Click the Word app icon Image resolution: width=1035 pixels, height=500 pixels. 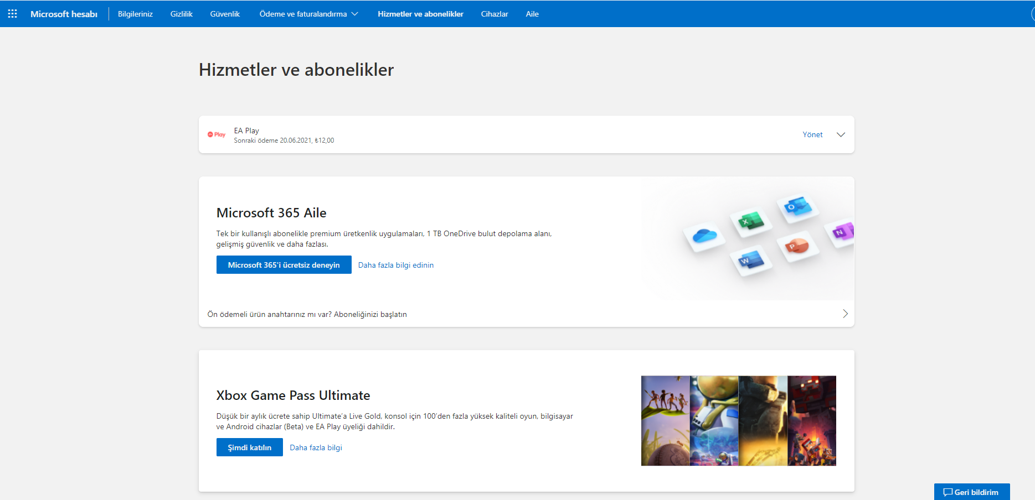(750, 260)
